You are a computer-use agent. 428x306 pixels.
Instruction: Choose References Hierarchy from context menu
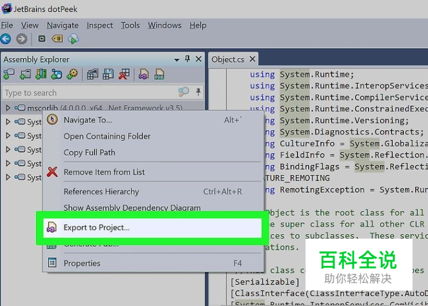(x=153, y=192)
